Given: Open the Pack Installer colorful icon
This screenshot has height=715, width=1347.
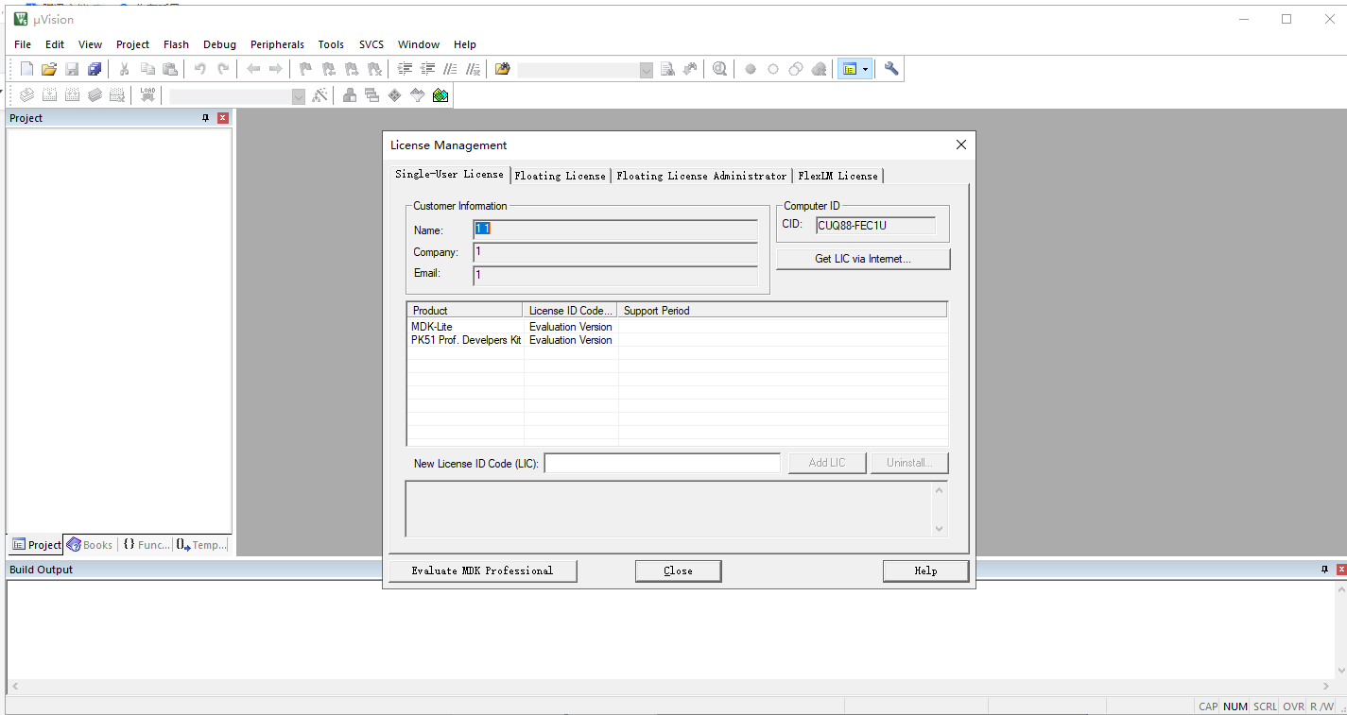Looking at the screenshot, I should pos(440,94).
